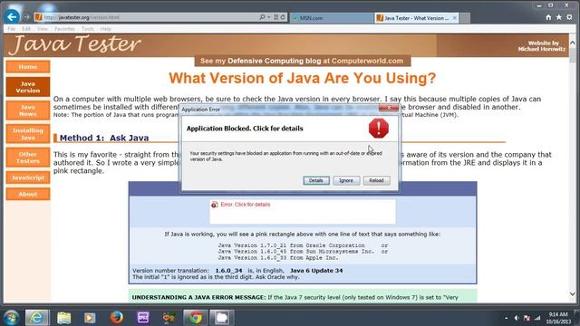Open the Other Testers sidebar link
The height and width of the screenshot is (326, 580).
coord(28,158)
